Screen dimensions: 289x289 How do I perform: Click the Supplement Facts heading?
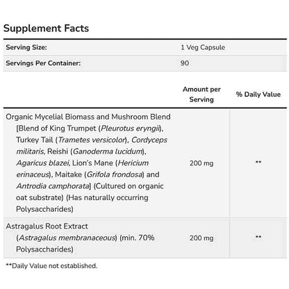pos(46,28)
